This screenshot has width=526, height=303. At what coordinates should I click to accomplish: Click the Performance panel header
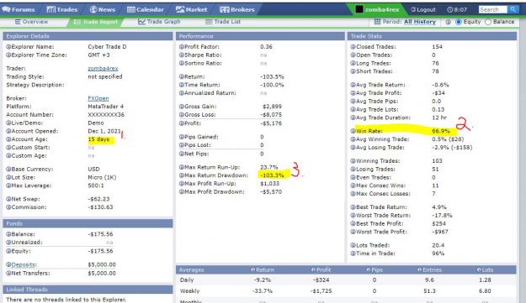[x=260, y=36]
